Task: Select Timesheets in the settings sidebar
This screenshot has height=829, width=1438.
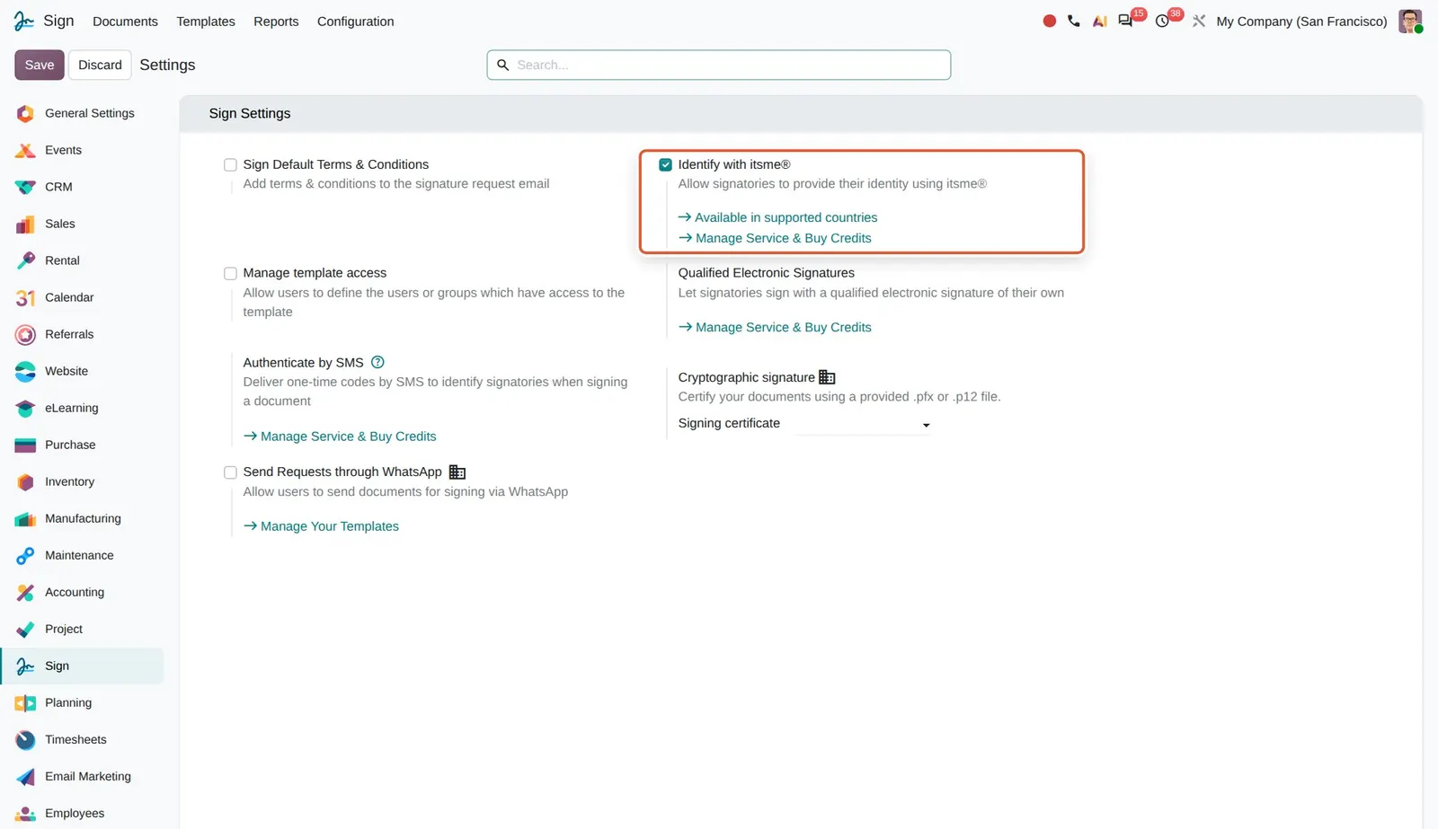Action: (83, 739)
